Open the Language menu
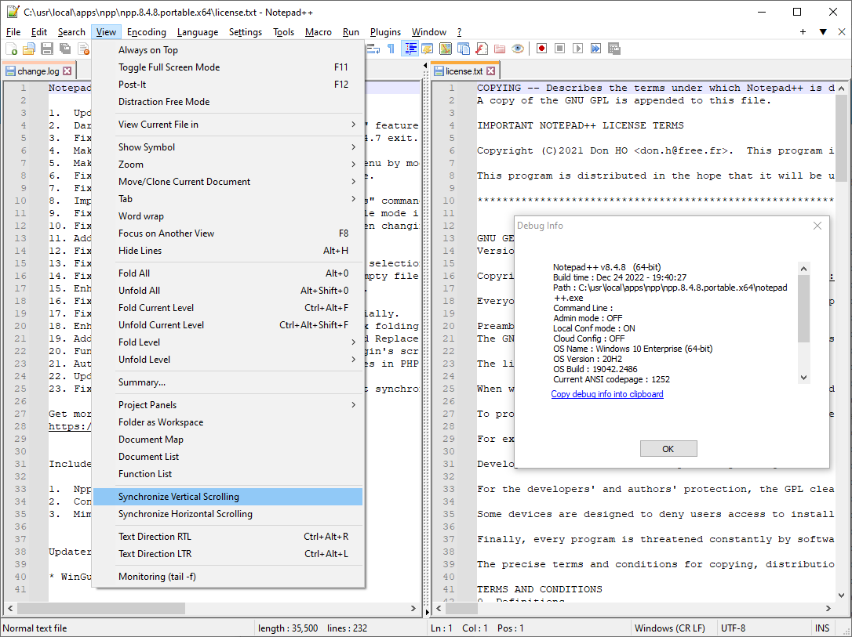This screenshot has width=852, height=637. pyautogui.click(x=197, y=32)
